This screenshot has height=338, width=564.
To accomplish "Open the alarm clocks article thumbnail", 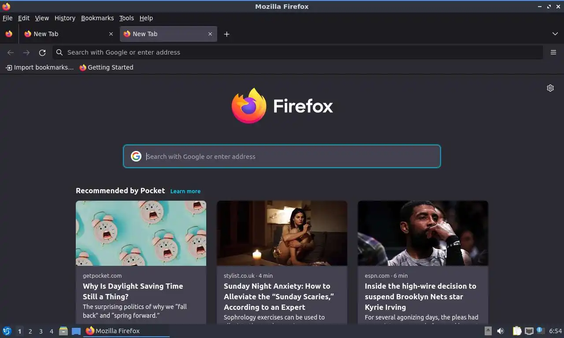I will click(x=141, y=233).
